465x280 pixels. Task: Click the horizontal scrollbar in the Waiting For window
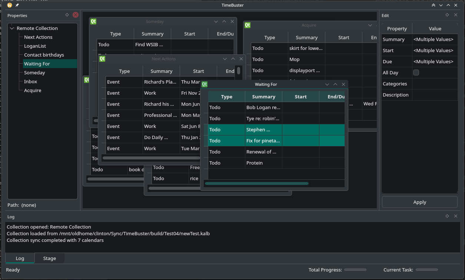256,183
